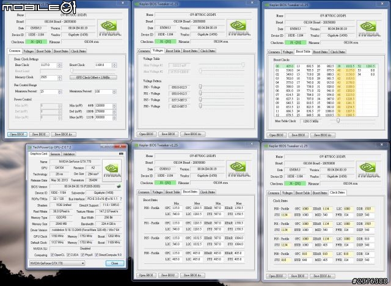The height and width of the screenshot is (286, 391).
Task: Select the Graphics Card tab in GPU-Z
Action: pyautogui.click(x=38, y=153)
